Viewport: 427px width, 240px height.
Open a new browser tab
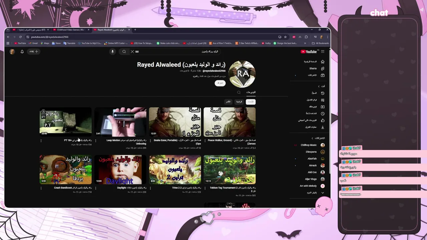pos(135,30)
